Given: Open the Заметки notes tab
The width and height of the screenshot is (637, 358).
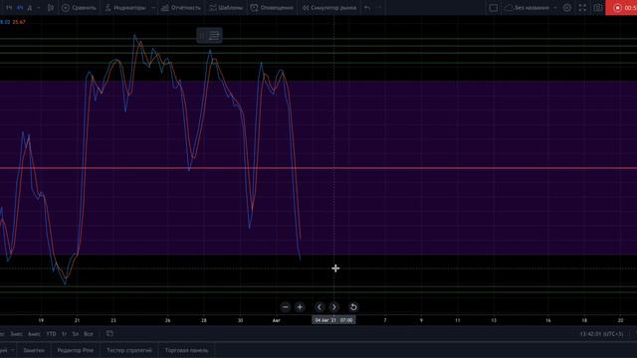Looking at the screenshot, I should point(34,350).
